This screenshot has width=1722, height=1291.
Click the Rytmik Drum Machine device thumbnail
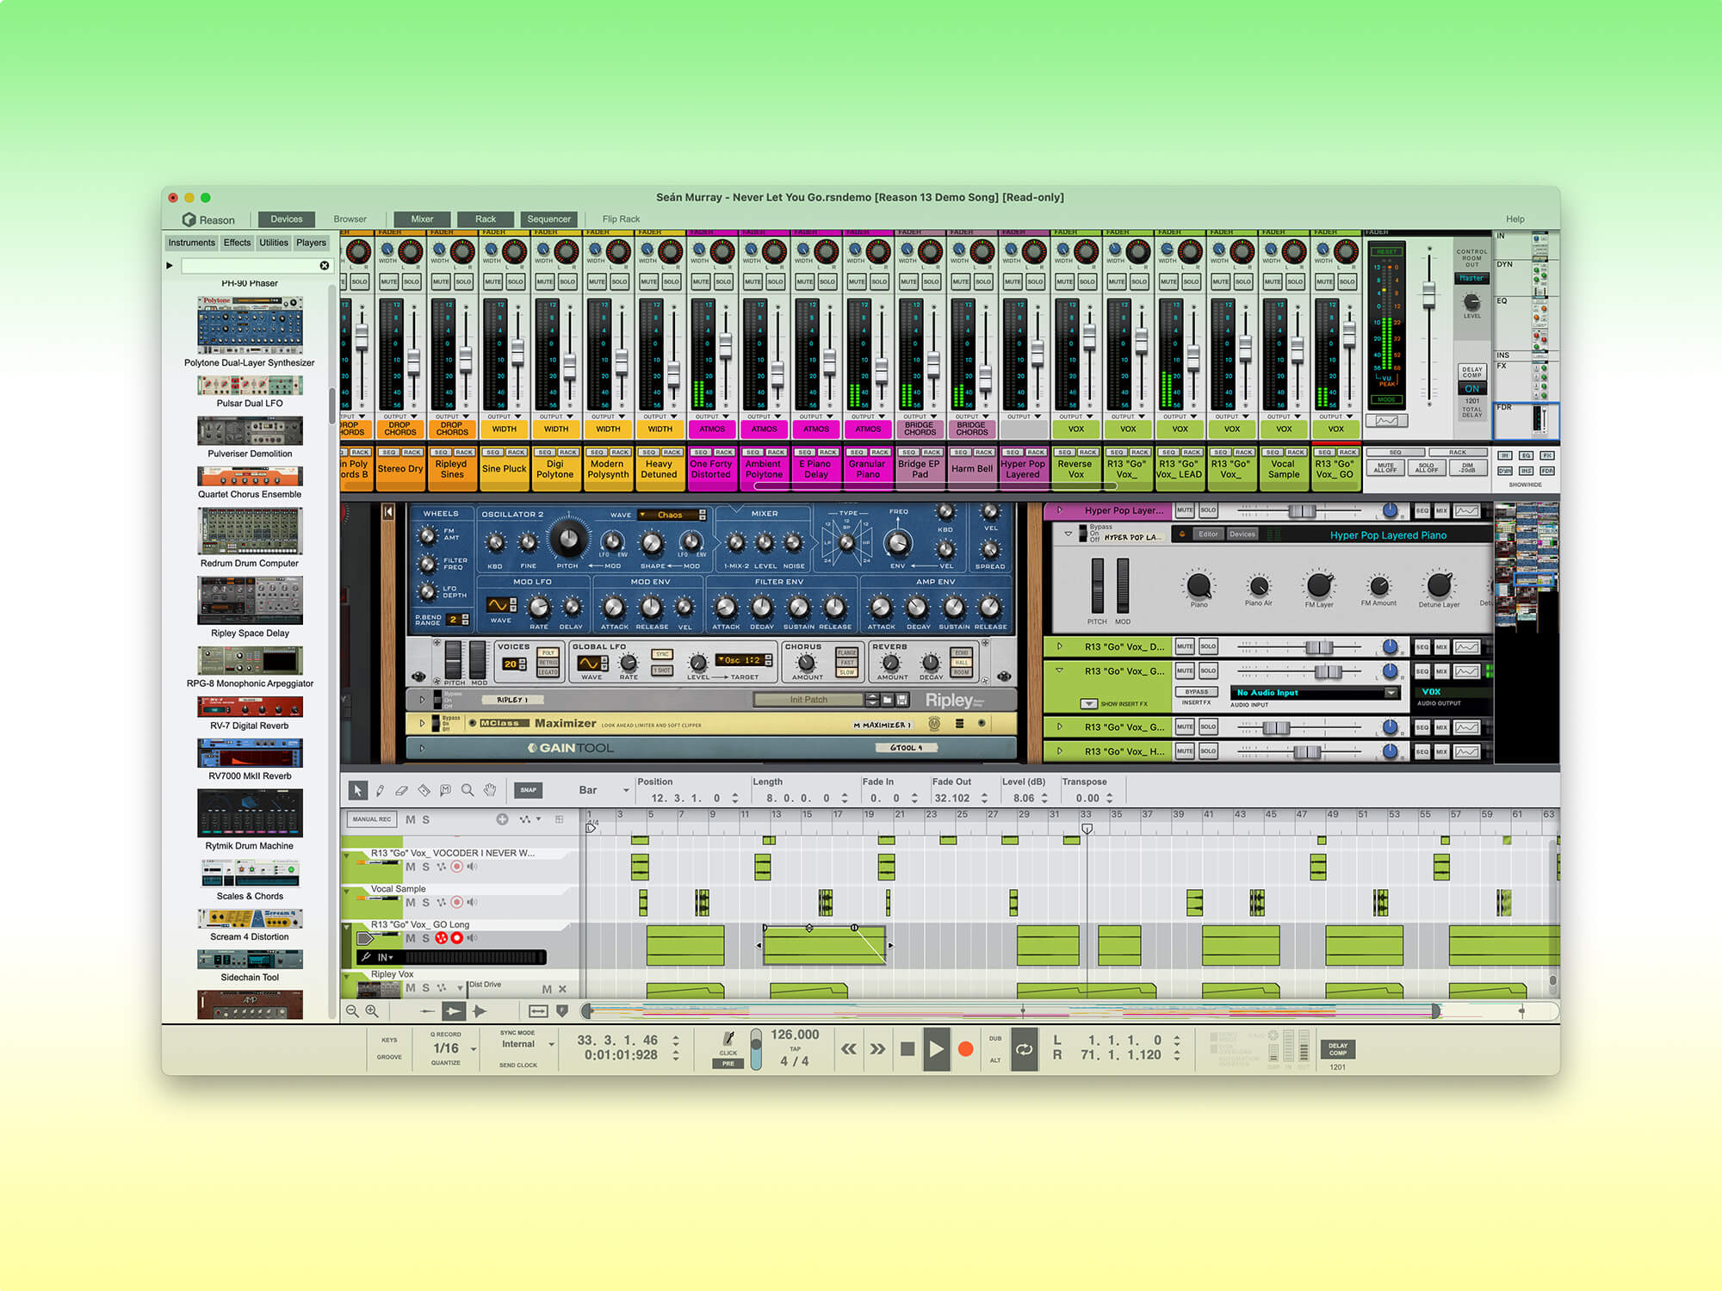point(250,812)
